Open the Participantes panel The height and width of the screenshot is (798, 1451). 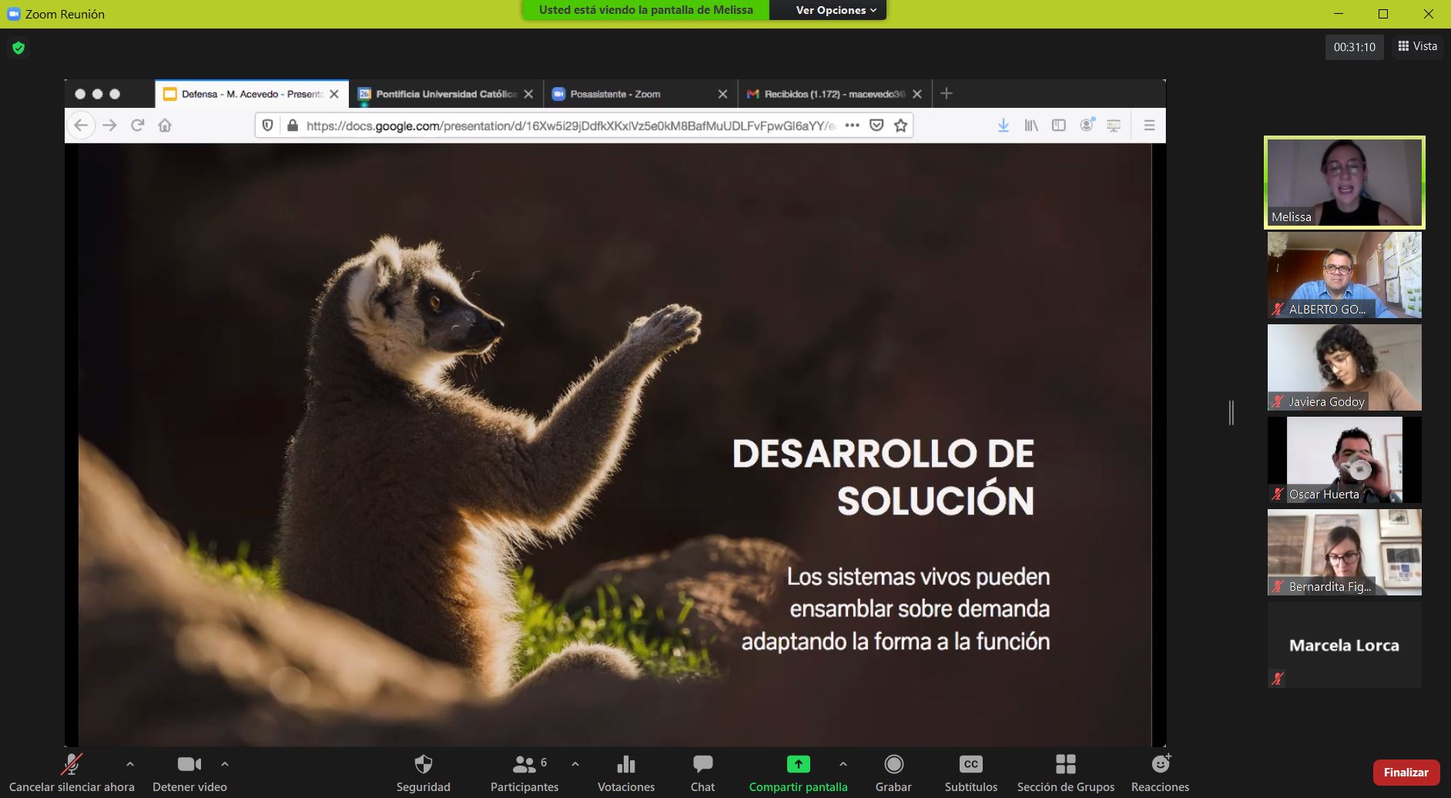(524, 773)
